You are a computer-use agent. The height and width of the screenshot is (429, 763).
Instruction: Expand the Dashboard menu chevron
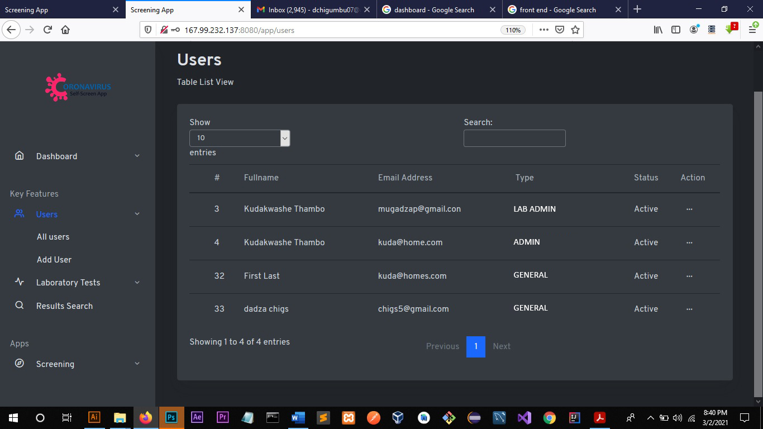coord(137,156)
